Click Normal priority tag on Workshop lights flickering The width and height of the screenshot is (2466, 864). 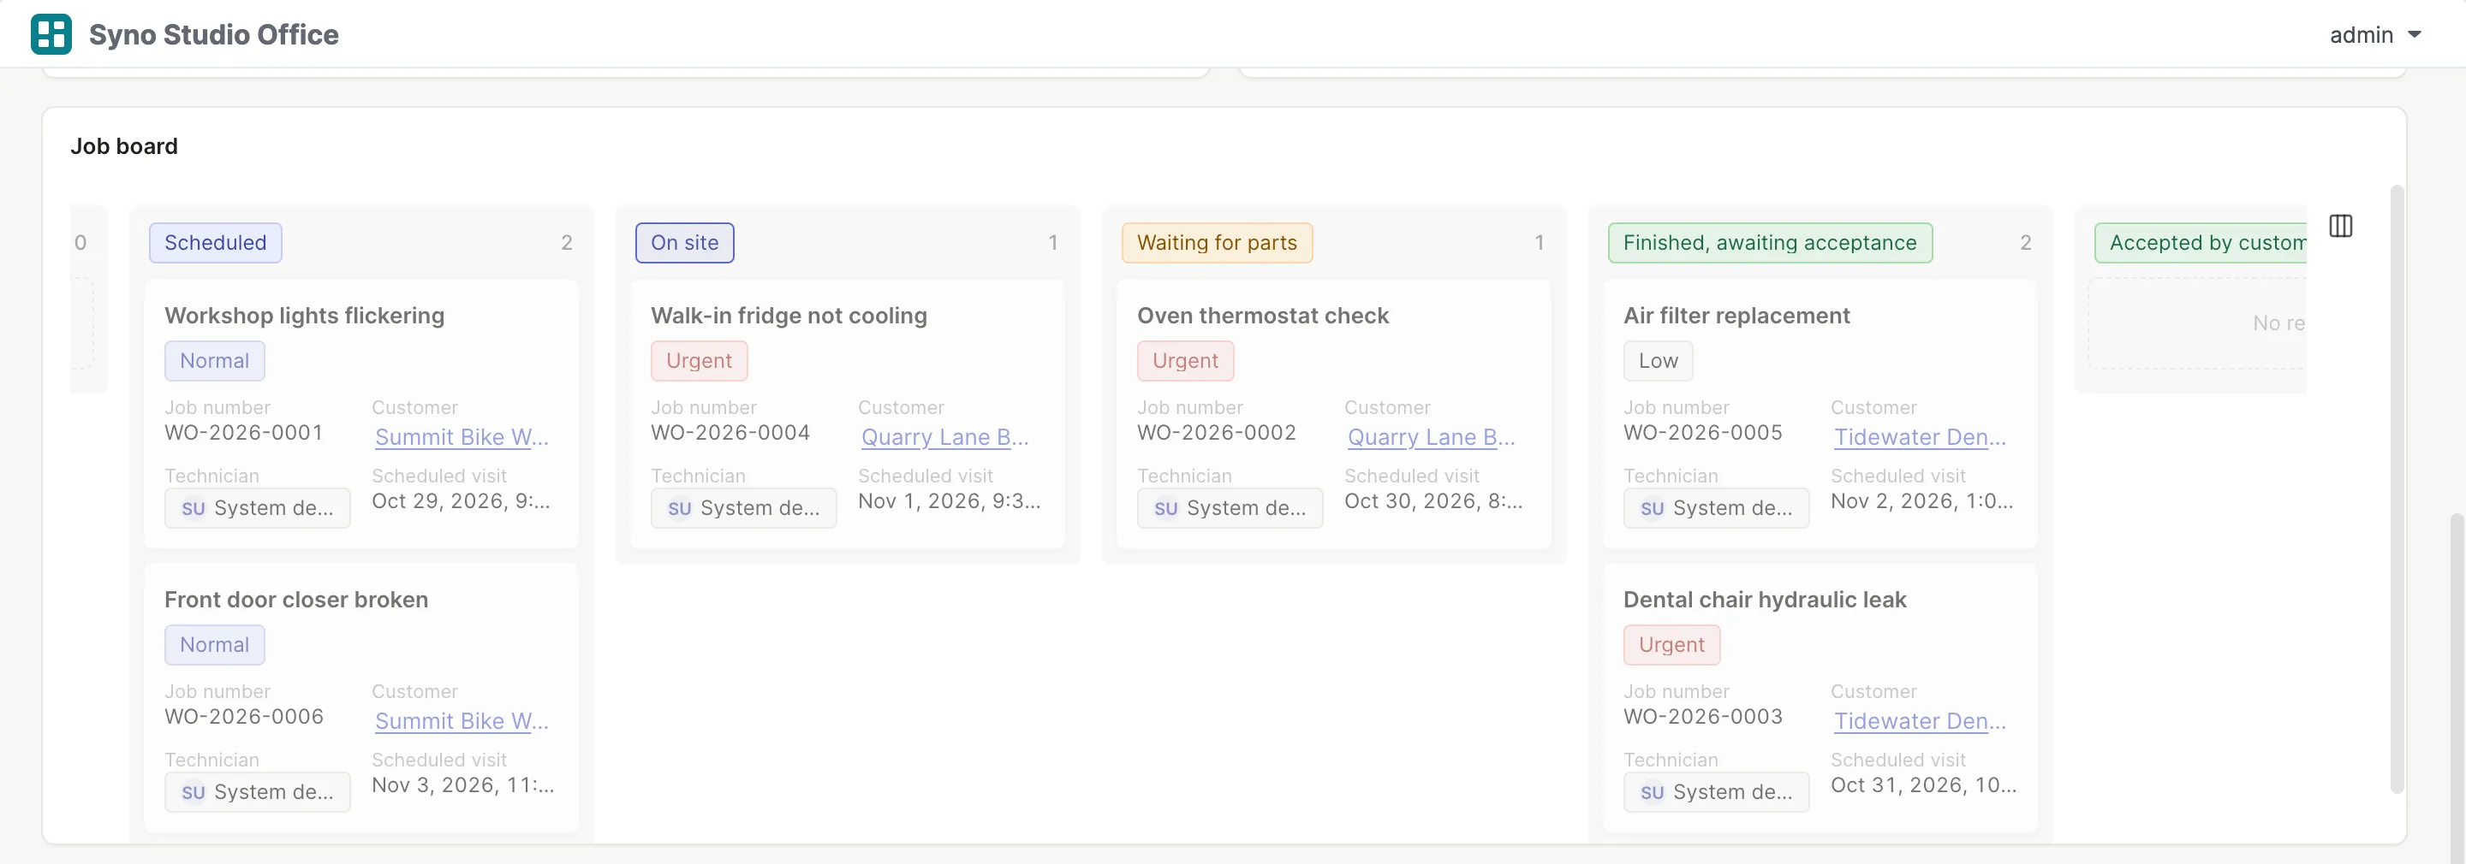coord(214,361)
